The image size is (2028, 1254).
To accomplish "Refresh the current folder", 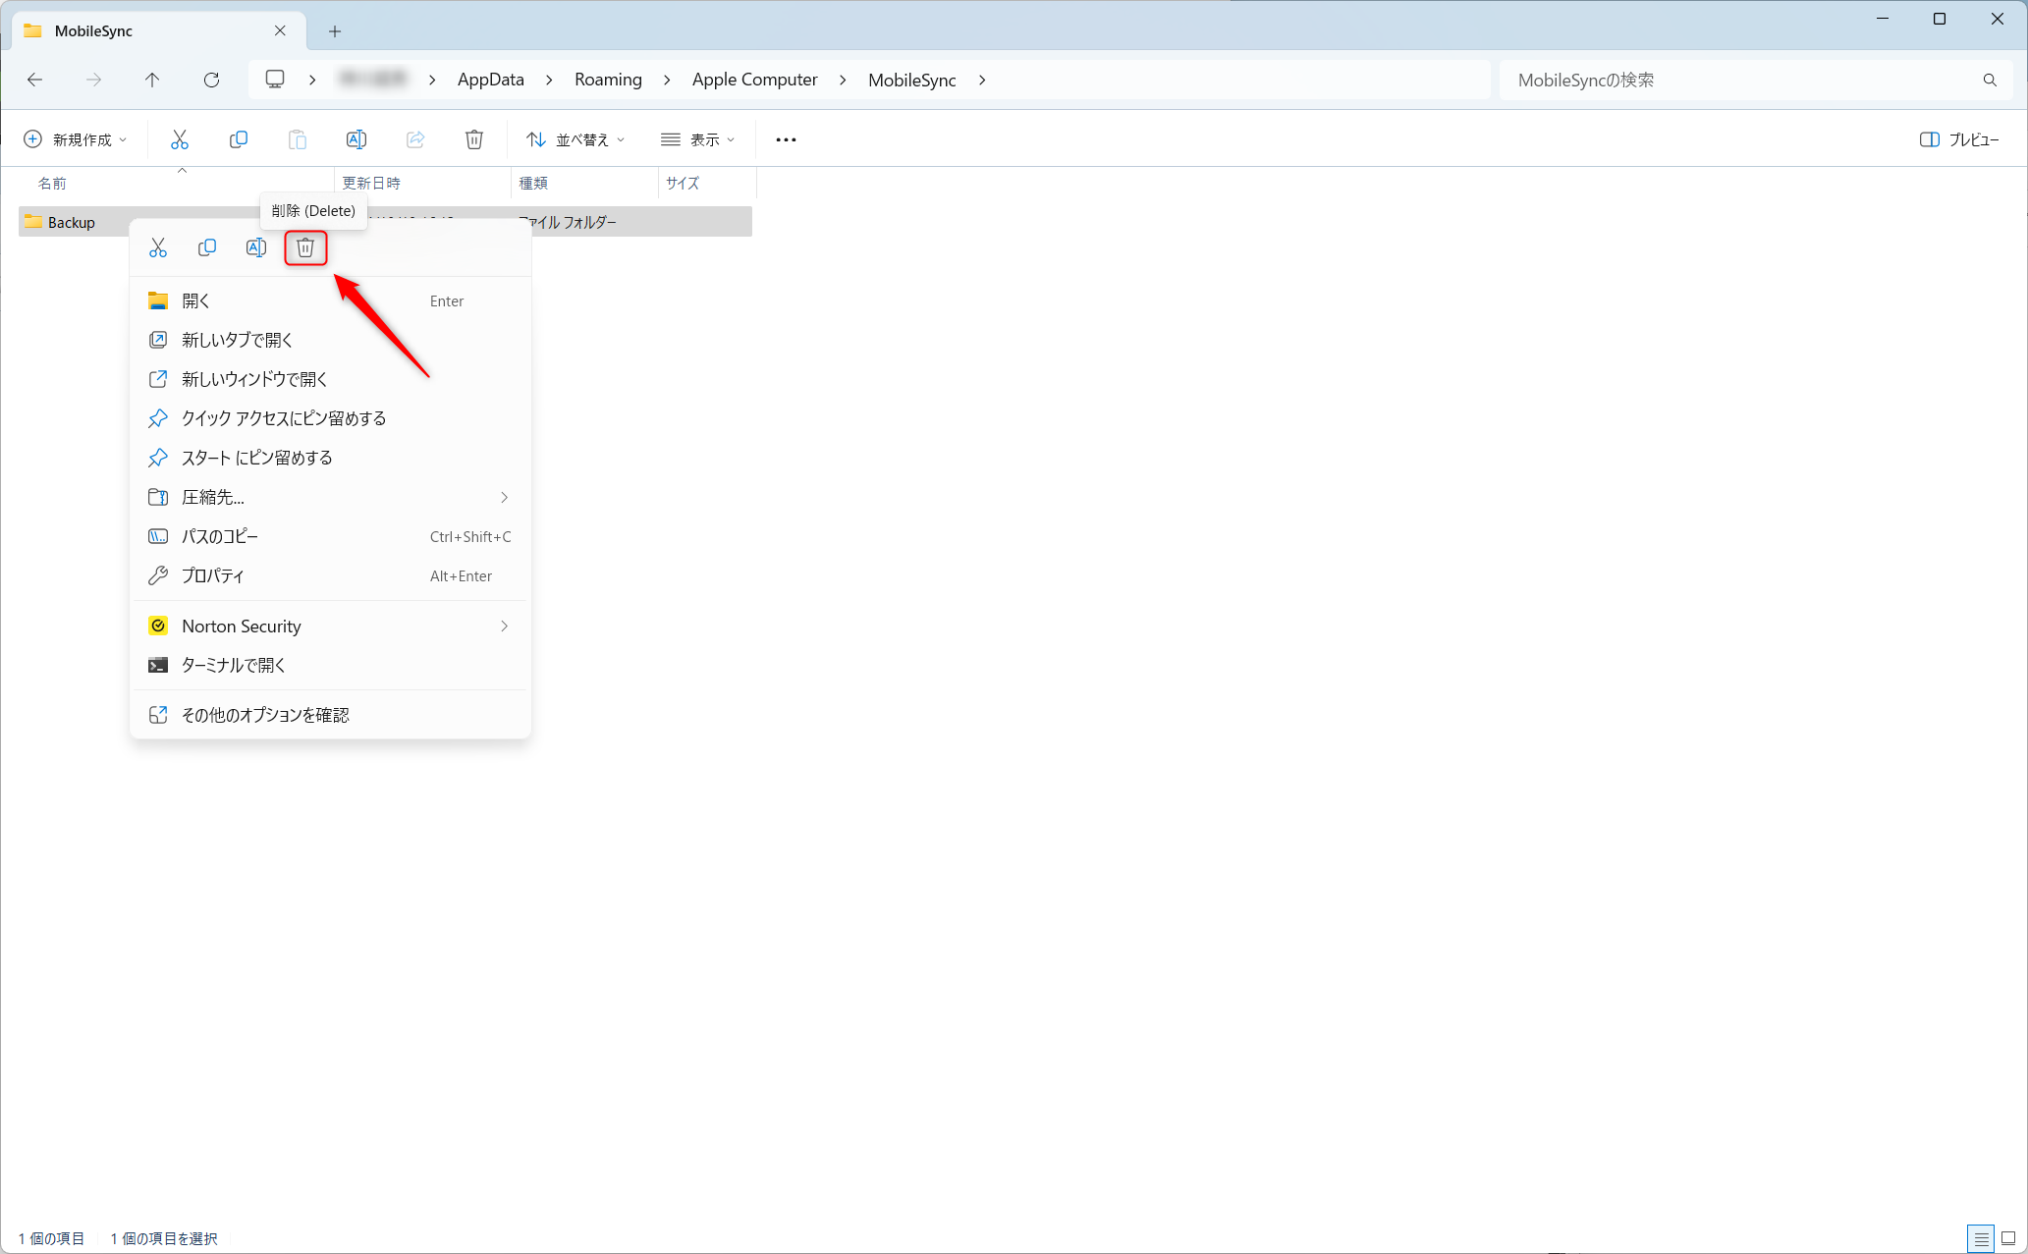I will tap(211, 80).
